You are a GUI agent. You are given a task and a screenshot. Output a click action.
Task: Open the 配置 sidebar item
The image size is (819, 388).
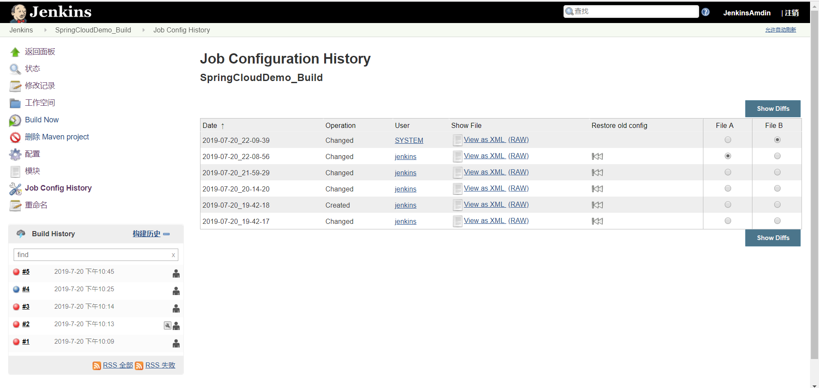point(32,154)
